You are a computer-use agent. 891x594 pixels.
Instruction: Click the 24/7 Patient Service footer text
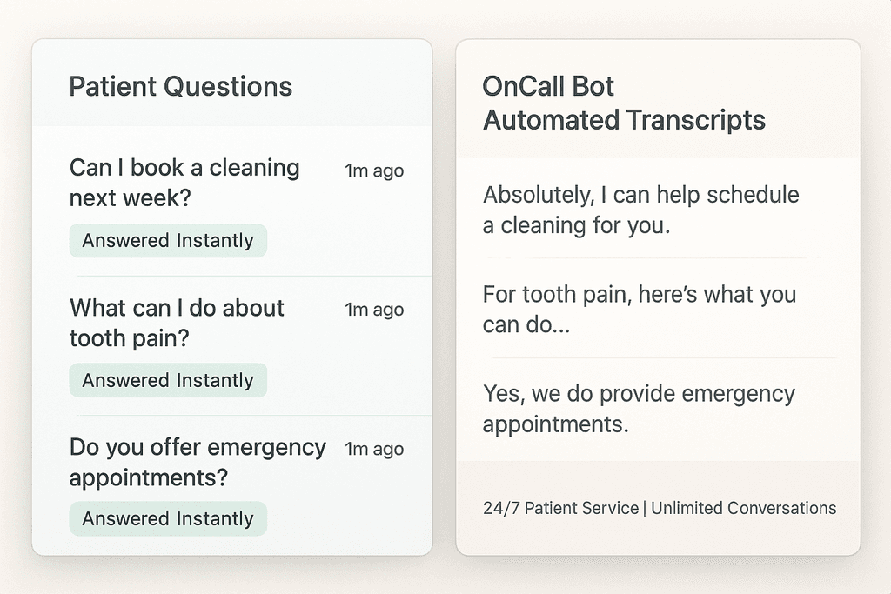560,508
